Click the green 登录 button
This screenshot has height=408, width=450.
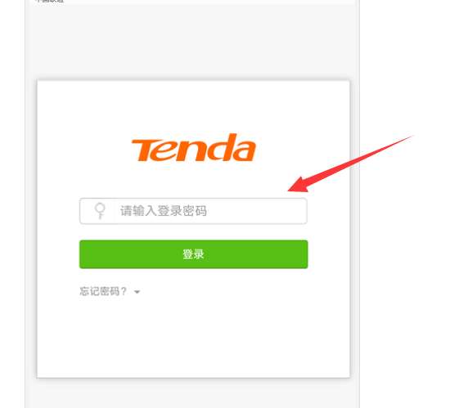click(193, 254)
